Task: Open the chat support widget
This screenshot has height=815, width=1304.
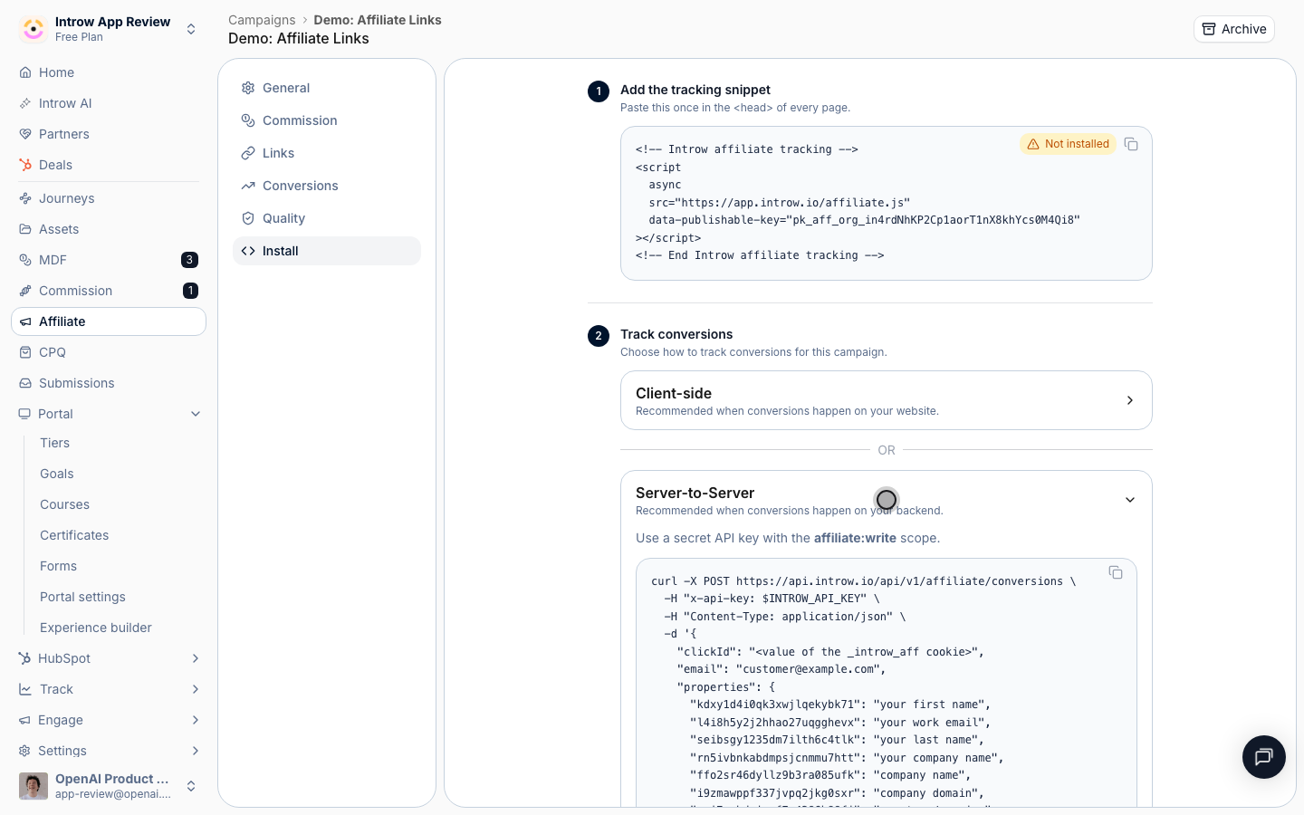Action: tap(1263, 757)
